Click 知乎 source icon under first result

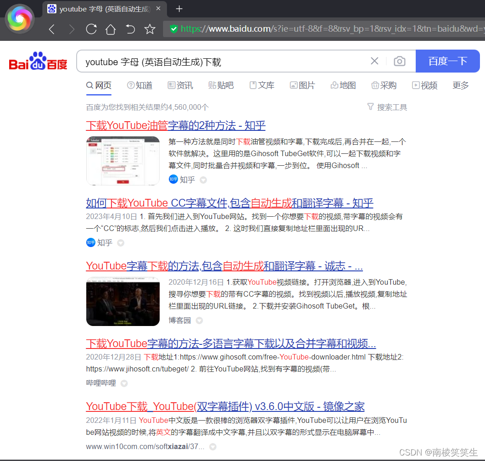173,179
